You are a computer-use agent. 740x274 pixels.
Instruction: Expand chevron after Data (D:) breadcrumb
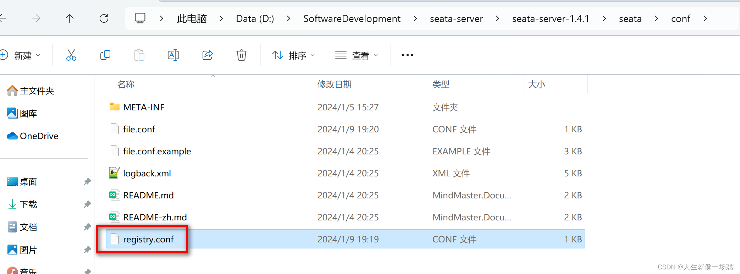pos(288,18)
